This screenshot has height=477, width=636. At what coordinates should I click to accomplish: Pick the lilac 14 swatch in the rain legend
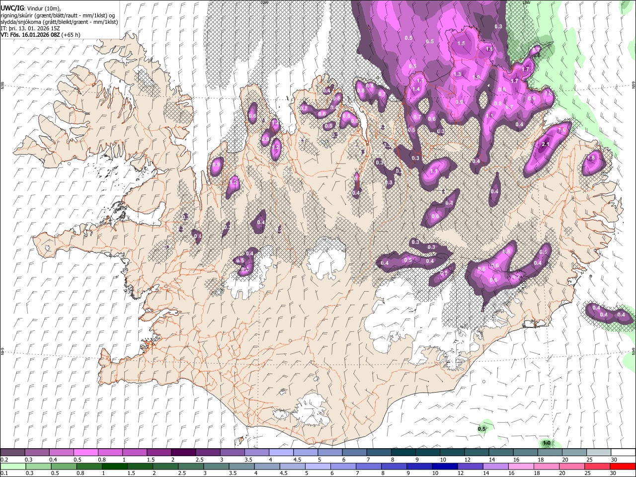click(495, 466)
